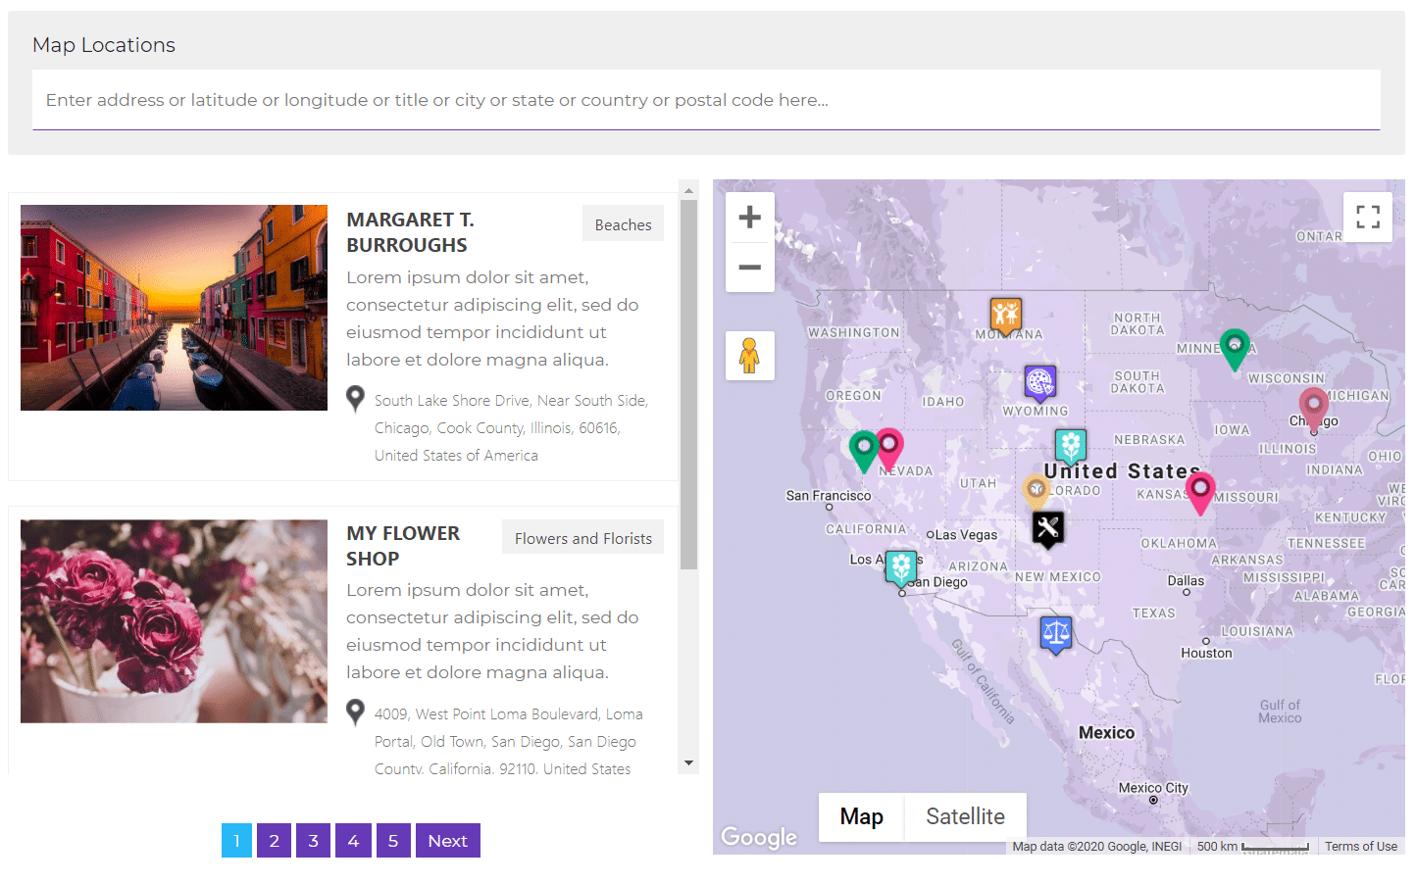Select the blue scales-of-justice marker near Mexico
Screen dimensions: 1416x884
point(1057,633)
